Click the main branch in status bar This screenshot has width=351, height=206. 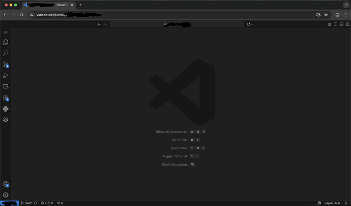(27, 203)
